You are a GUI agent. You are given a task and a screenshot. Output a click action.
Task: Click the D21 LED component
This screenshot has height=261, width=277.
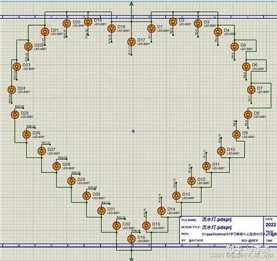[45, 32]
